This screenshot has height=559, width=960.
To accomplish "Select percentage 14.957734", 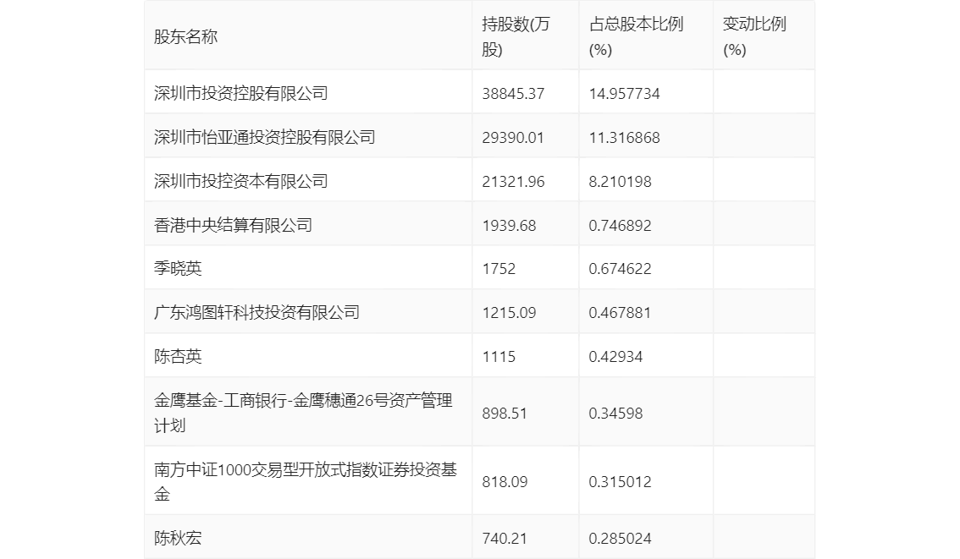I will coord(625,94).
